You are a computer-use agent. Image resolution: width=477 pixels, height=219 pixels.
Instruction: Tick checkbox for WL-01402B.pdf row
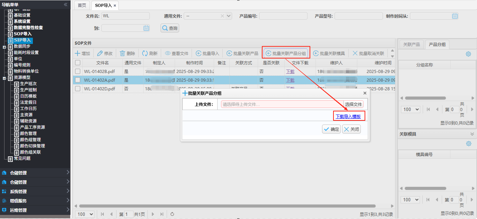[x=78, y=71]
